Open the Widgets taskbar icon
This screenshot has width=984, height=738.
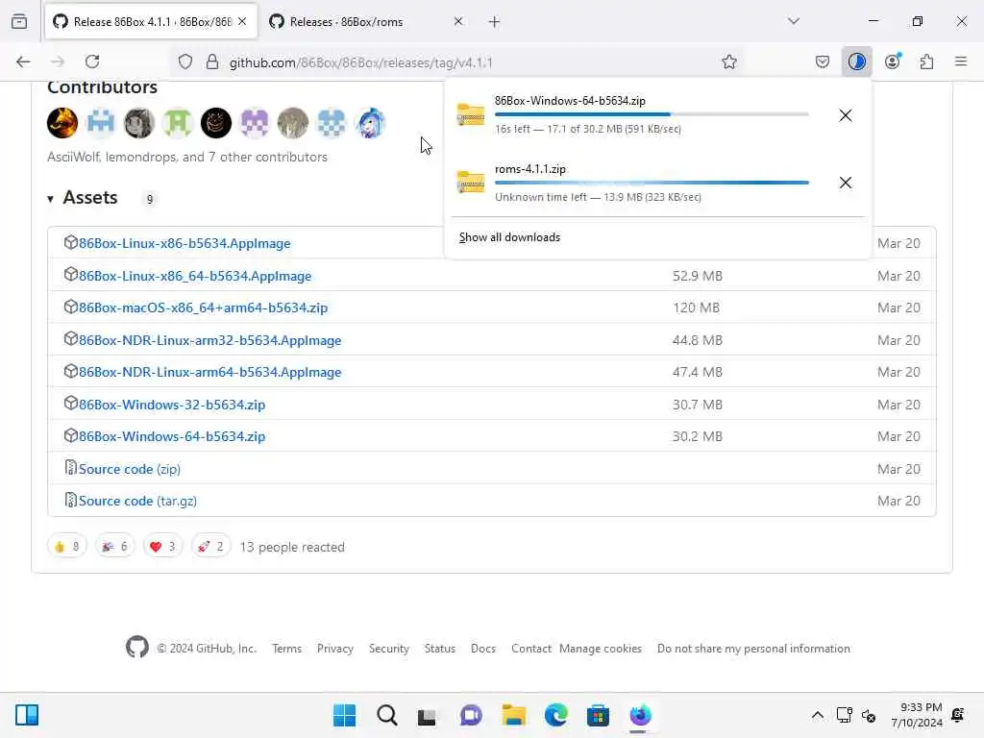[27, 715]
